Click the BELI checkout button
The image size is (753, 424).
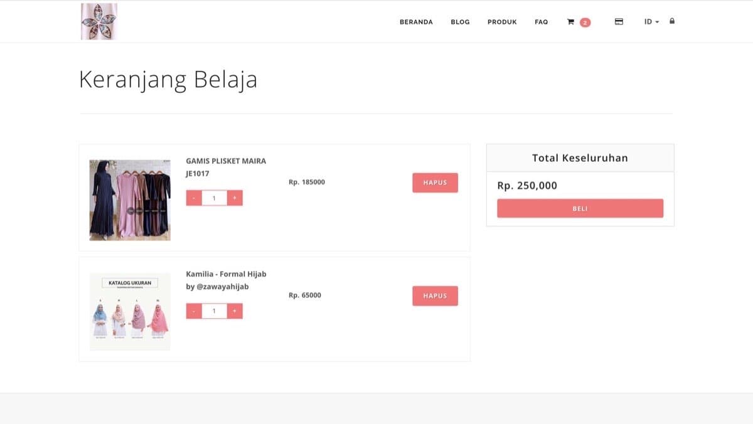580,208
